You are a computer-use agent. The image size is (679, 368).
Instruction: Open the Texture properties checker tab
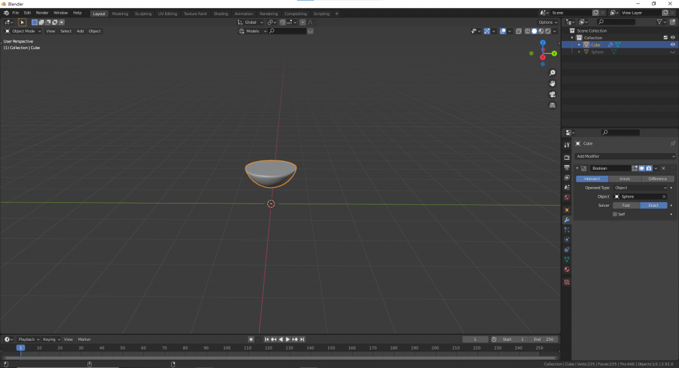567,282
